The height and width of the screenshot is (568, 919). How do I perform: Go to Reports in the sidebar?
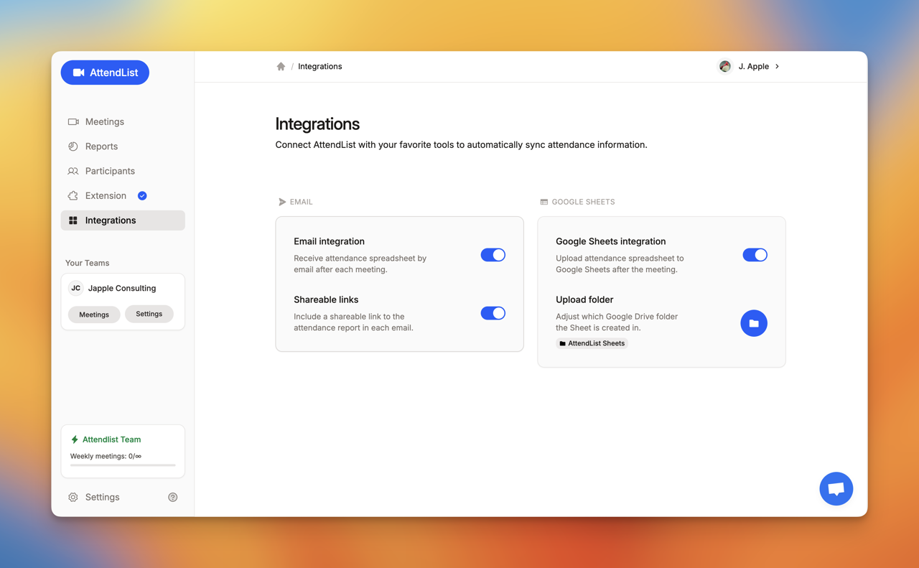tap(101, 146)
